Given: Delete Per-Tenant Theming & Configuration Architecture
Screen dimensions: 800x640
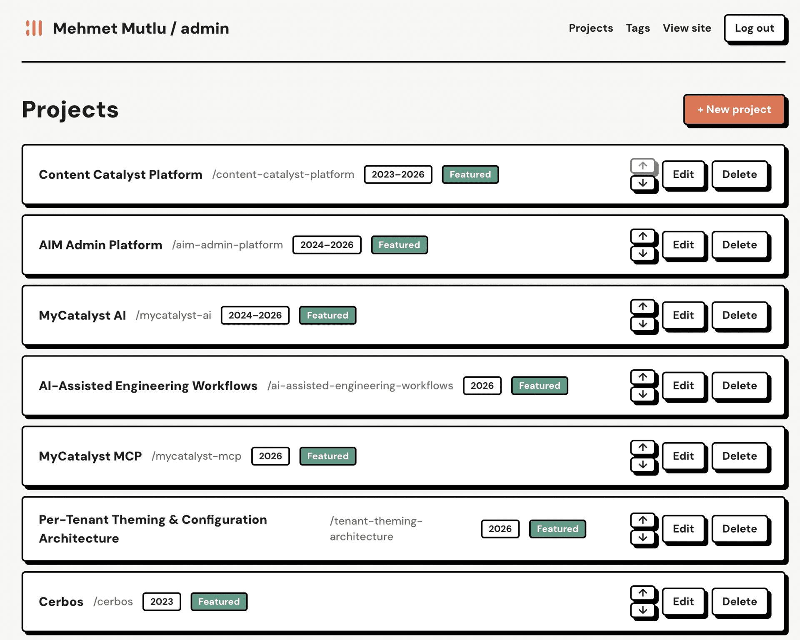Looking at the screenshot, I should [740, 529].
